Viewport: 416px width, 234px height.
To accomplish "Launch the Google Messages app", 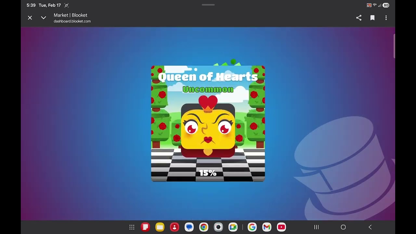I will tap(189, 227).
